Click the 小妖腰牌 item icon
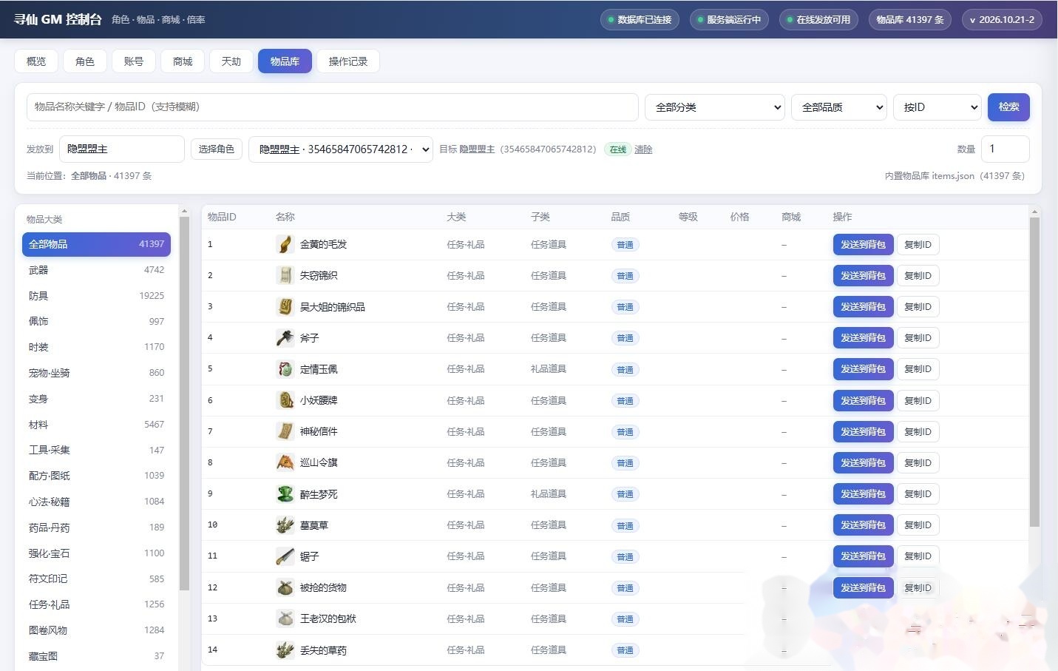This screenshot has height=671, width=1058. click(x=285, y=400)
